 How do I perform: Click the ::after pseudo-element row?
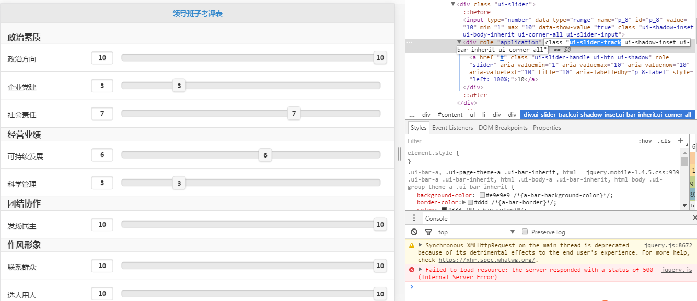pos(475,95)
